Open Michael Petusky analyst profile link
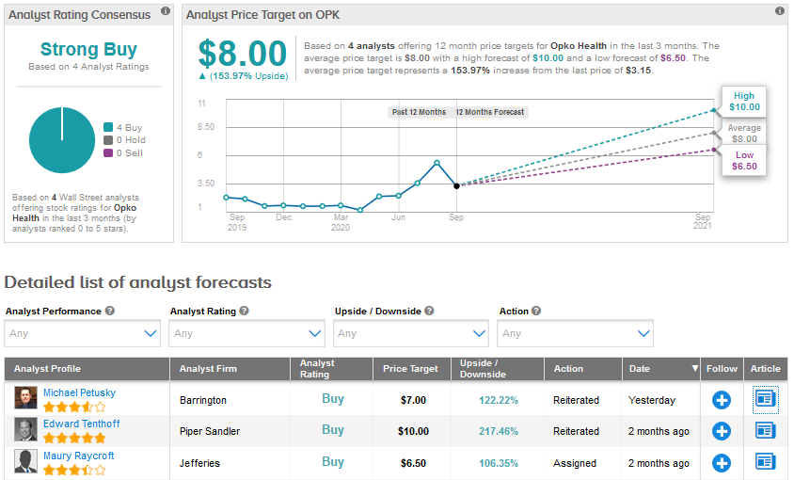 pyautogui.click(x=80, y=392)
